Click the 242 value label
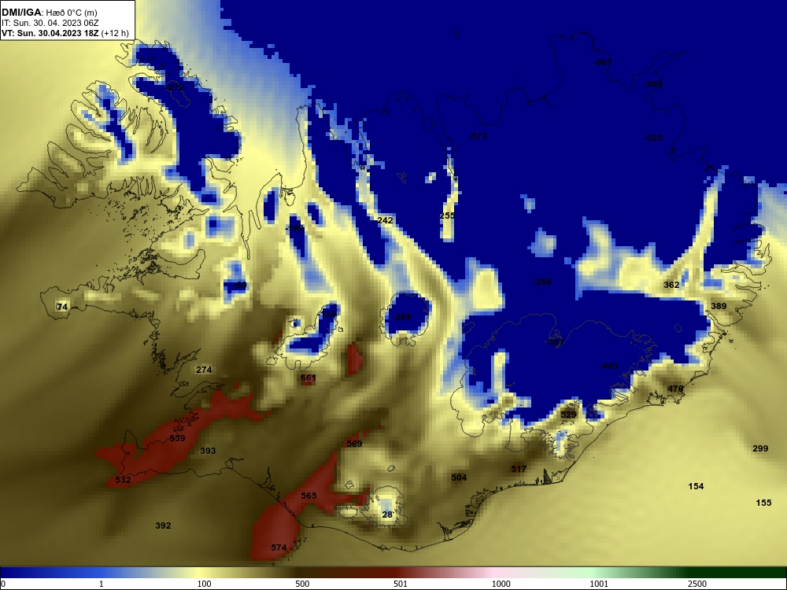This screenshot has height=590, width=787. tap(385, 219)
